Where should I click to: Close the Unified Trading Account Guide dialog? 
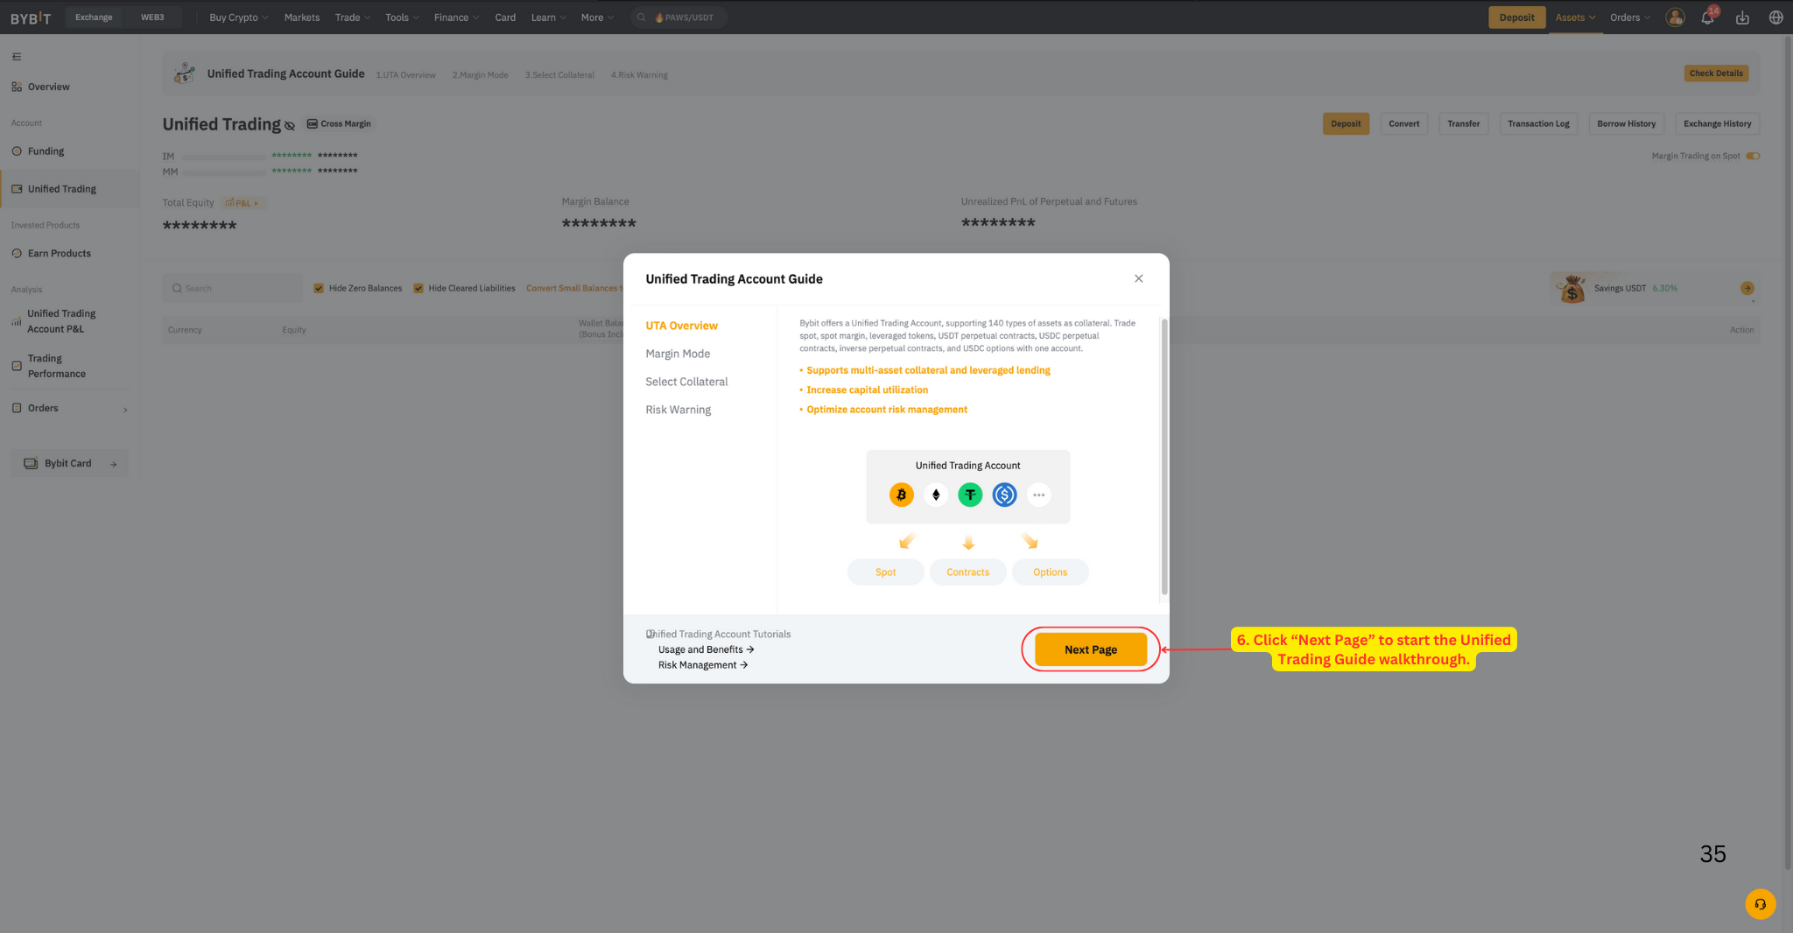1138,278
